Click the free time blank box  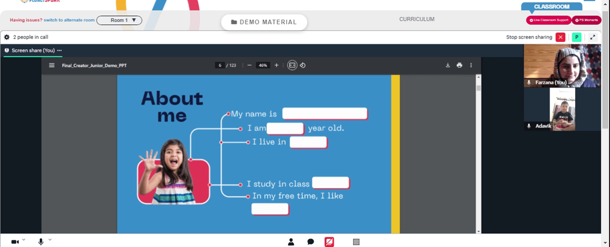click(x=270, y=209)
